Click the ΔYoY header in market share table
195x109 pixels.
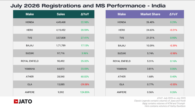(x=173, y=14)
